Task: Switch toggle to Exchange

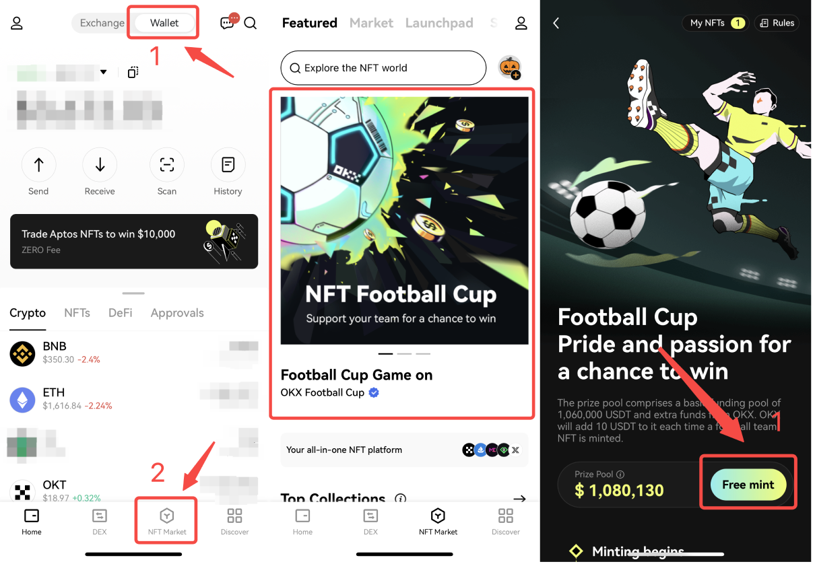Action: pyautogui.click(x=102, y=23)
